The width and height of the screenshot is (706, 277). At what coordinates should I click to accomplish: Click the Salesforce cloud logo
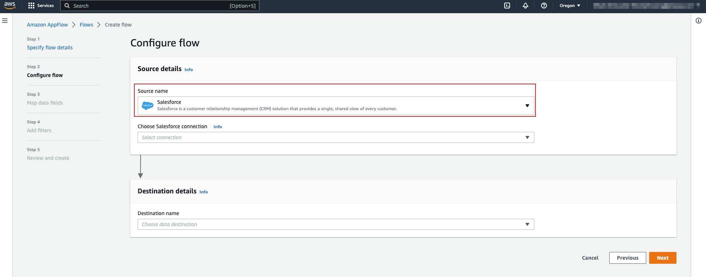148,105
